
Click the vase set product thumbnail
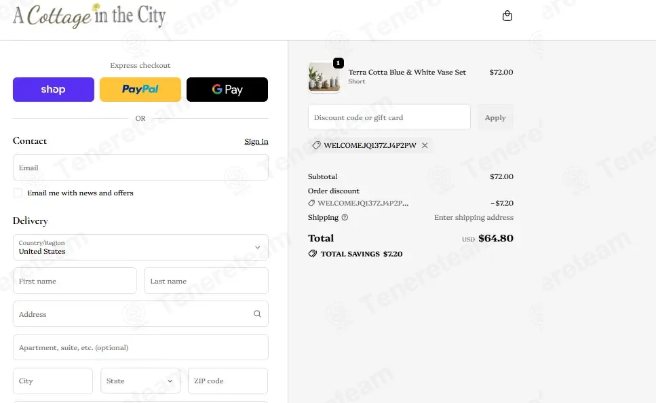click(324, 77)
